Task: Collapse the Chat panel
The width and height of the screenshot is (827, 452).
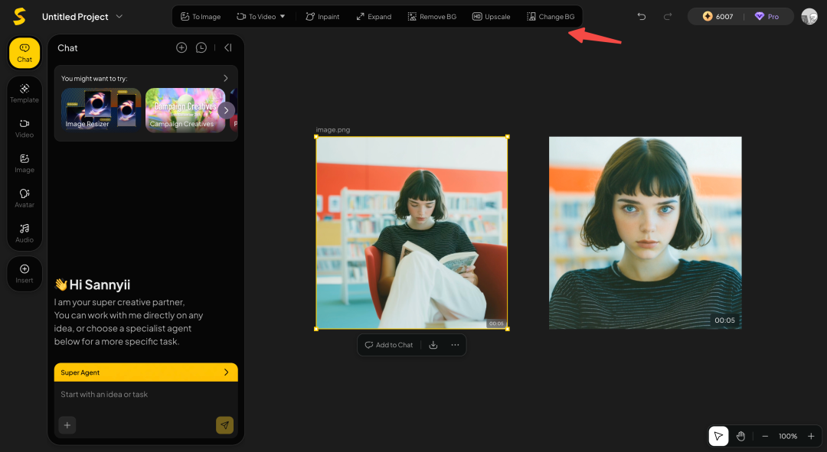Action: [x=227, y=47]
